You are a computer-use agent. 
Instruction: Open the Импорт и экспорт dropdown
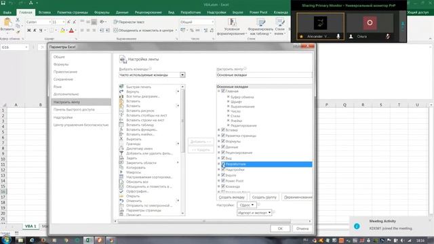tap(254, 213)
